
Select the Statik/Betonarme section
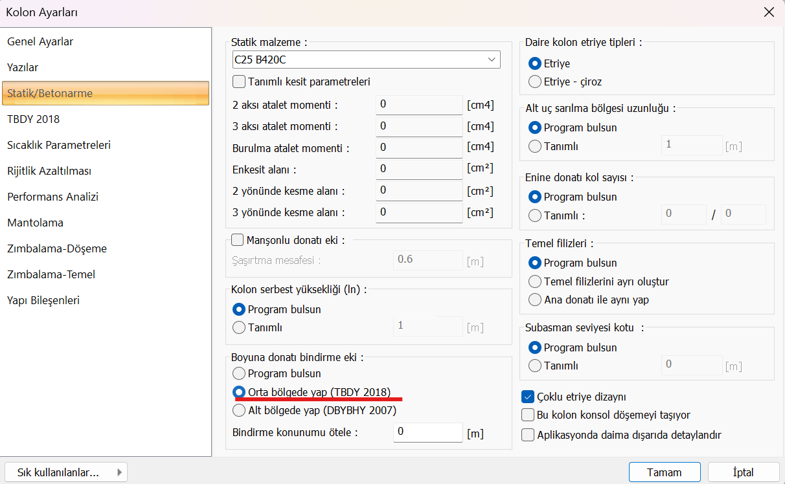(106, 93)
